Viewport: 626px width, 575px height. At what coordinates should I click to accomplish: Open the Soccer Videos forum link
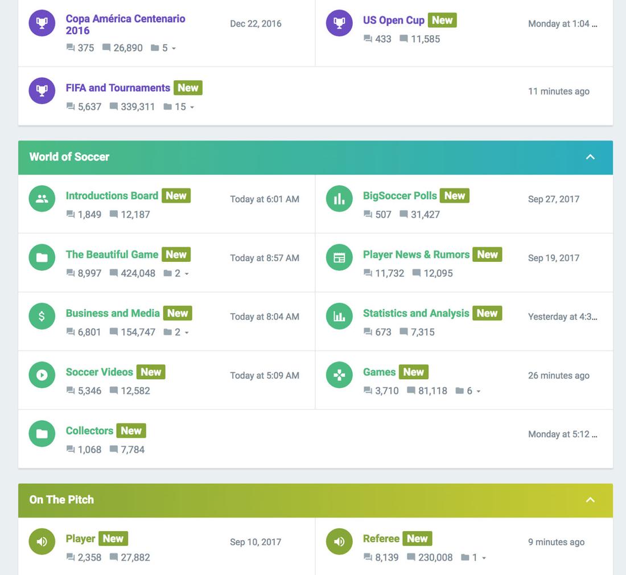pyautogui.click(x=99, y=372)
